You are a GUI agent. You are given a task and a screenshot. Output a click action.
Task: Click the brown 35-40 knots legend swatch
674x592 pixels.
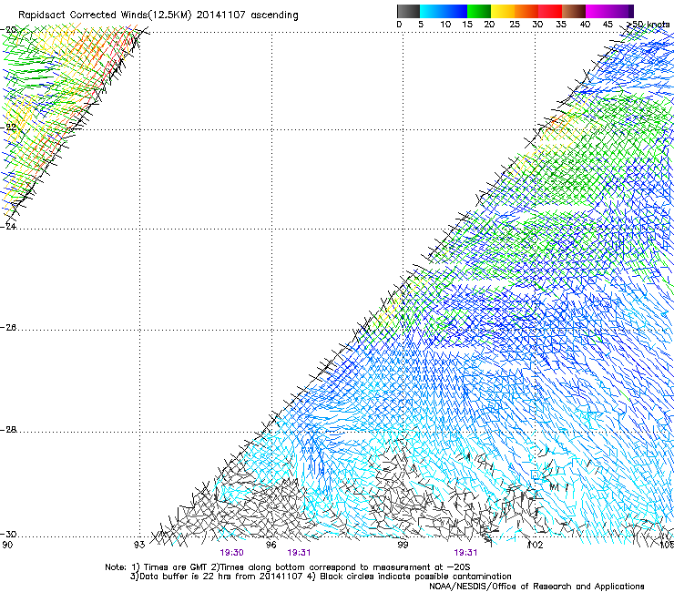(574, 11)
